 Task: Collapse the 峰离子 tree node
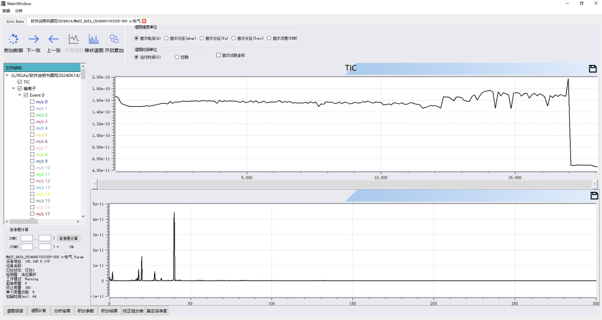(x=13, y=89)
